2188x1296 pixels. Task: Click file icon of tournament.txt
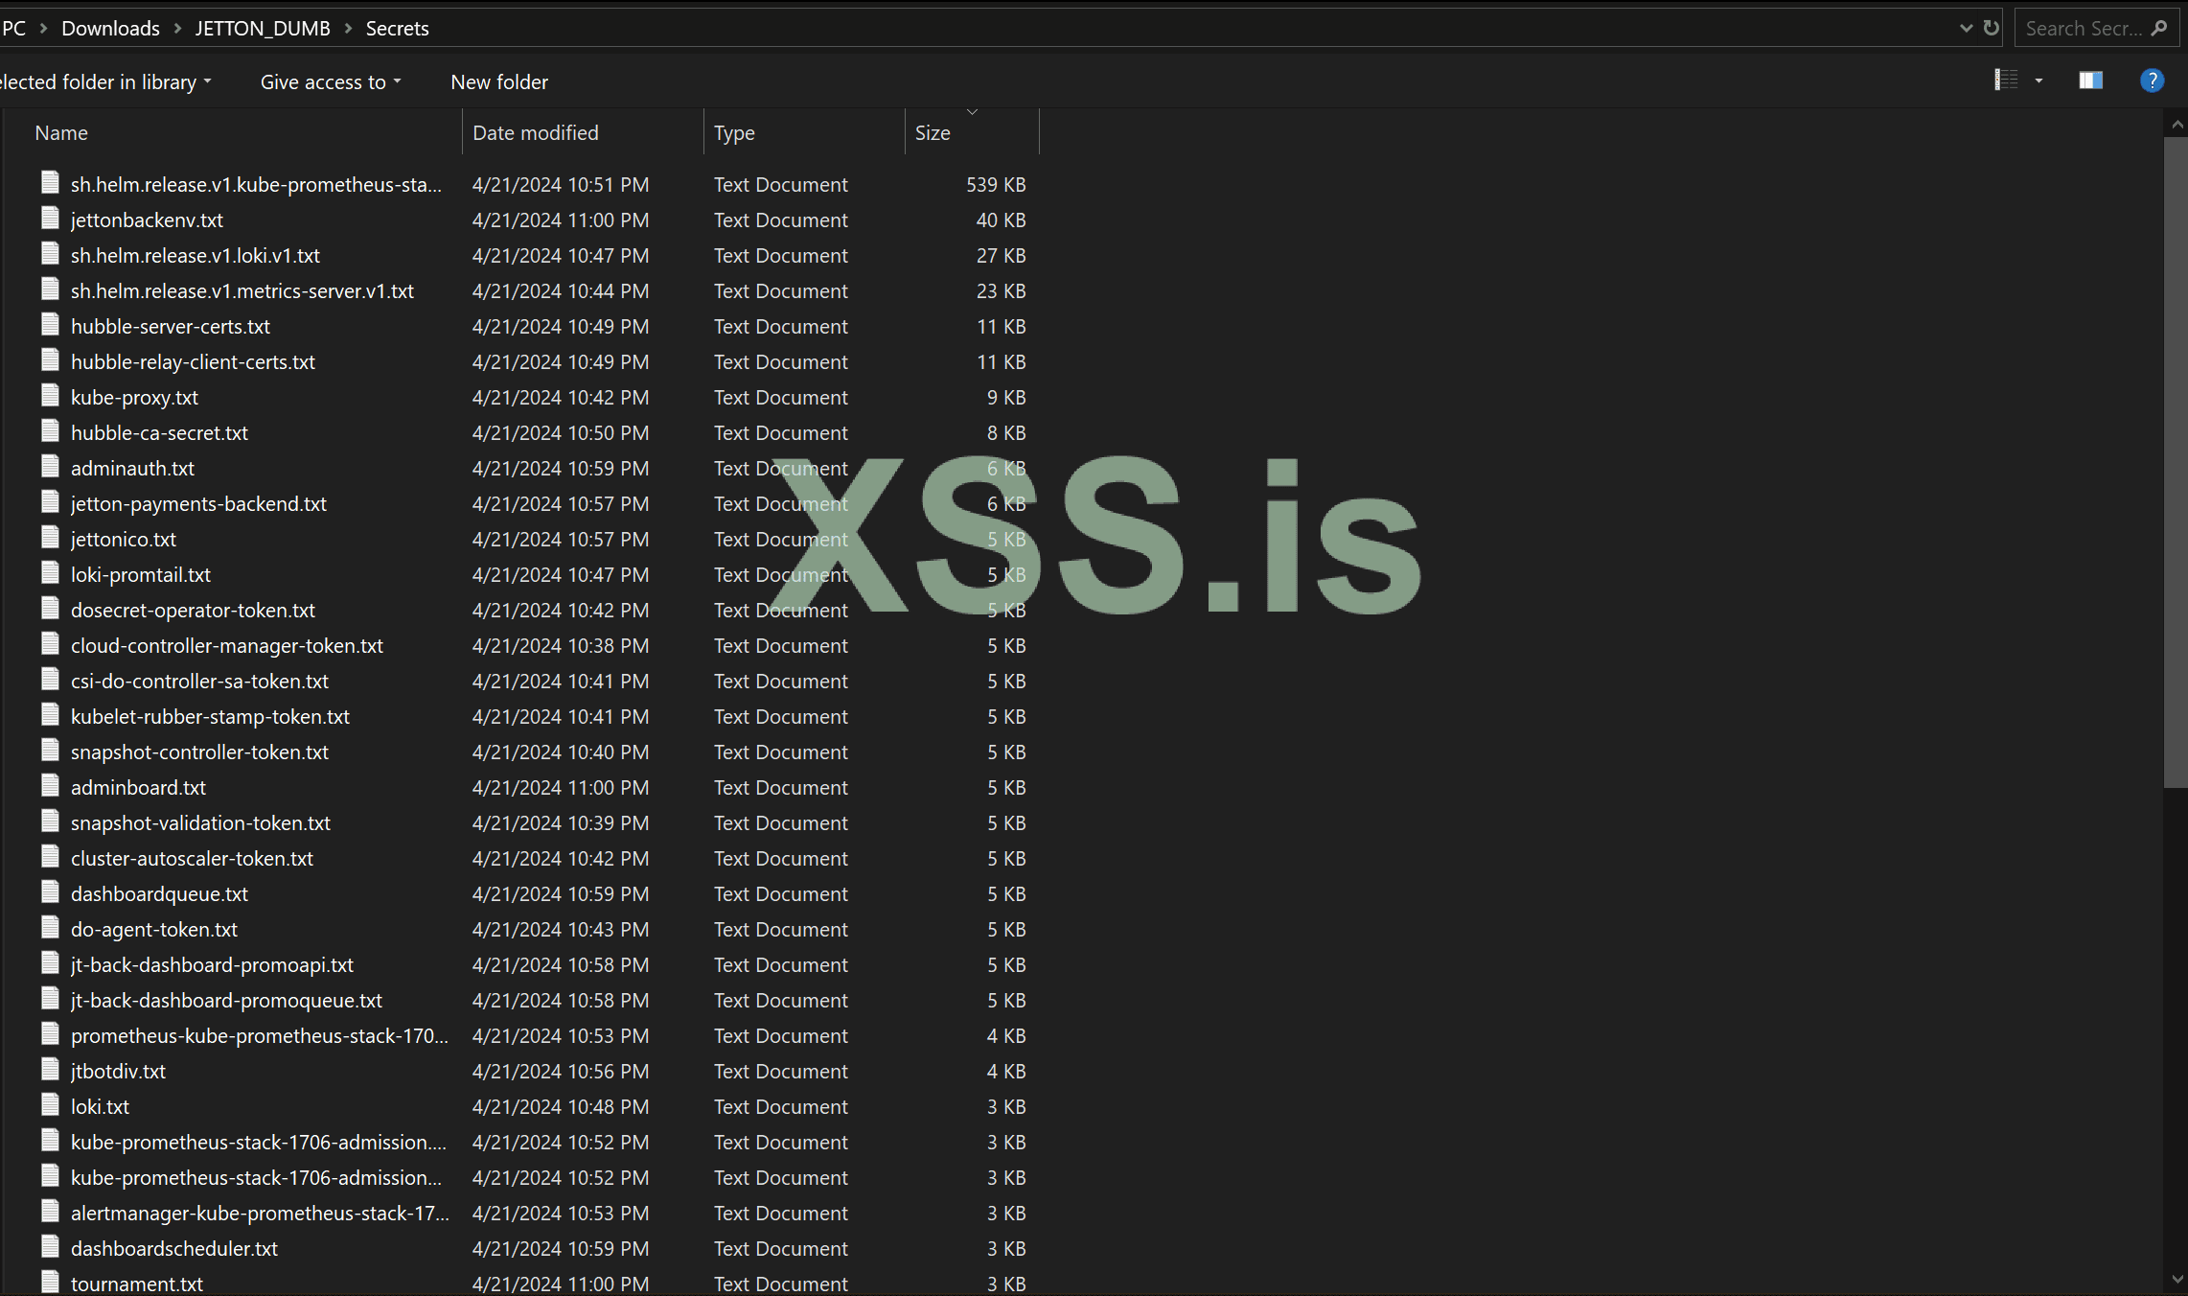pyautogui.click(x=51, y=1283)
